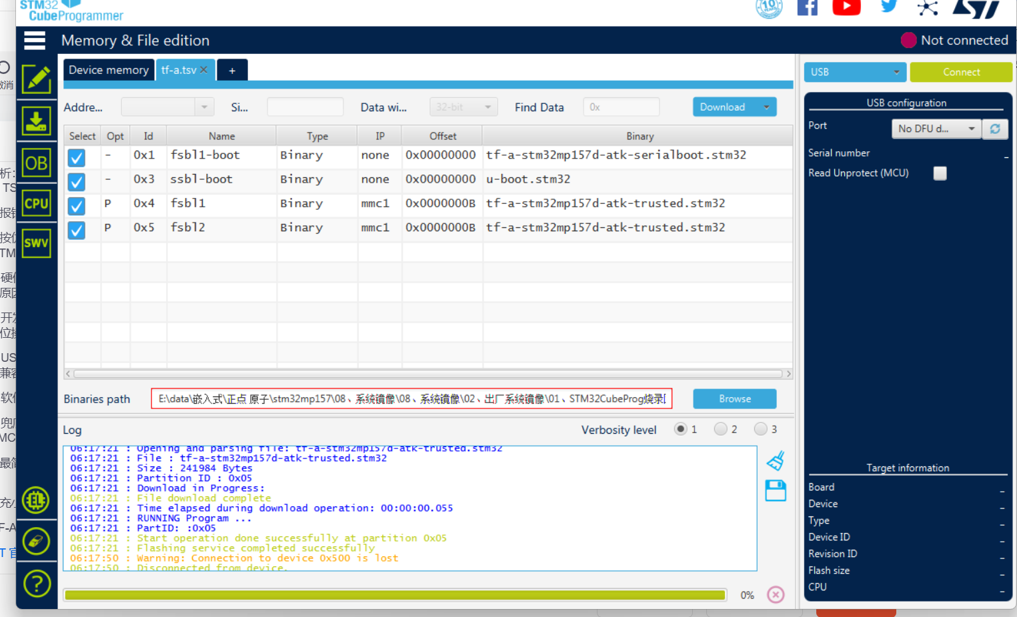1017x617 pixels.
Task: Clear the log with broom icon
Action: [x=776, y=461]
